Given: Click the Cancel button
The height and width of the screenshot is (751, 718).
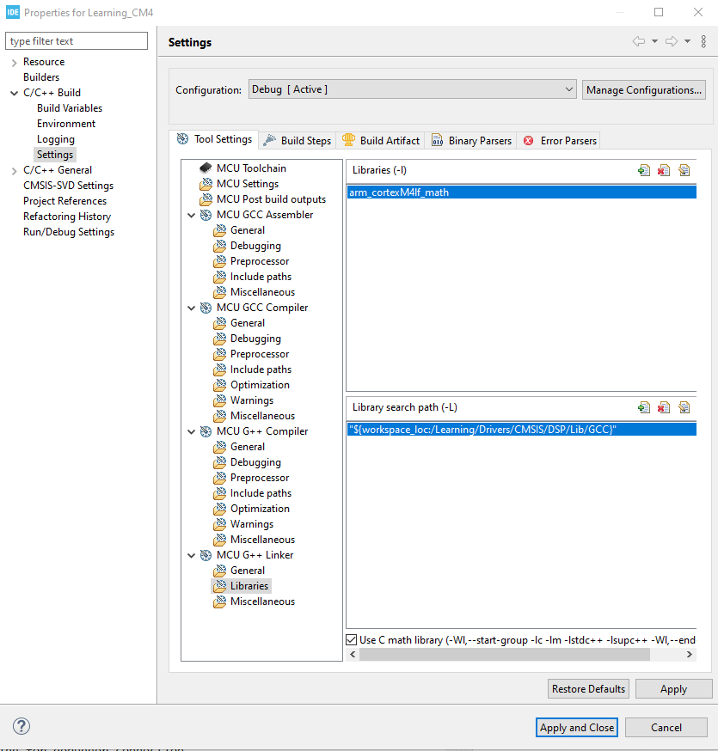Looking at the screenshot, I should click(x=666, y=728).
